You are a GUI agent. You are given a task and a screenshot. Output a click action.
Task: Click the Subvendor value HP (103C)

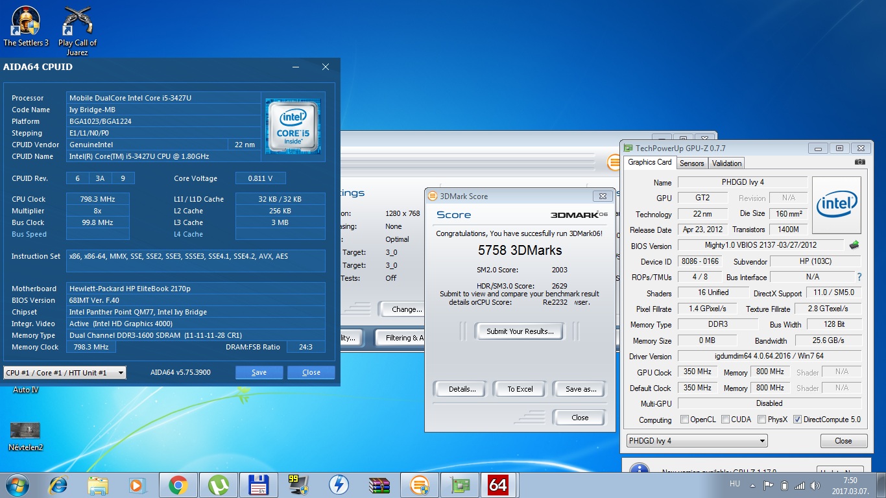click(x=815, y=261)
